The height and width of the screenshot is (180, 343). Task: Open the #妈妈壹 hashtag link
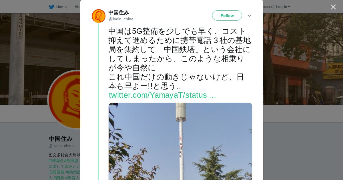[73, 172]
